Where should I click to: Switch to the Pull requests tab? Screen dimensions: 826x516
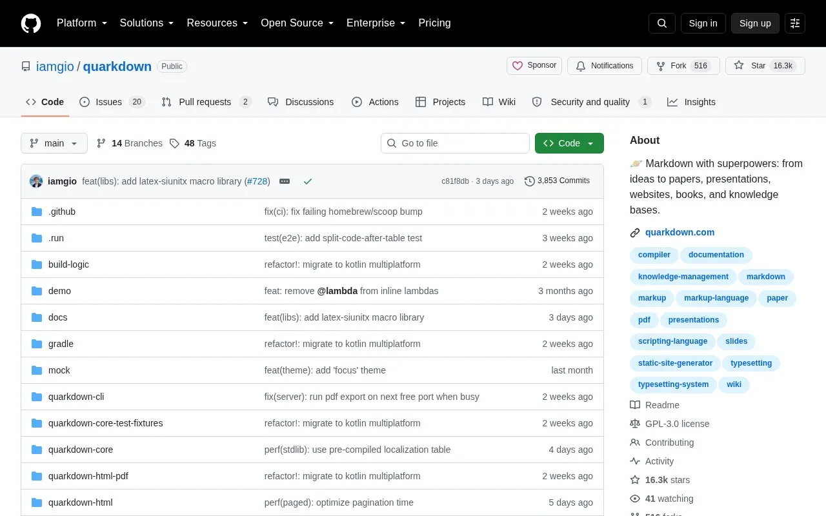click(x=206, y=102)
